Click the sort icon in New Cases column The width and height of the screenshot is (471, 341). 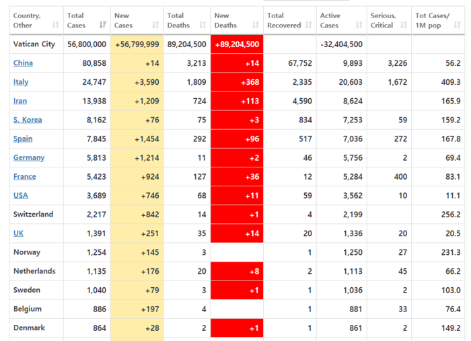[155, 25]
